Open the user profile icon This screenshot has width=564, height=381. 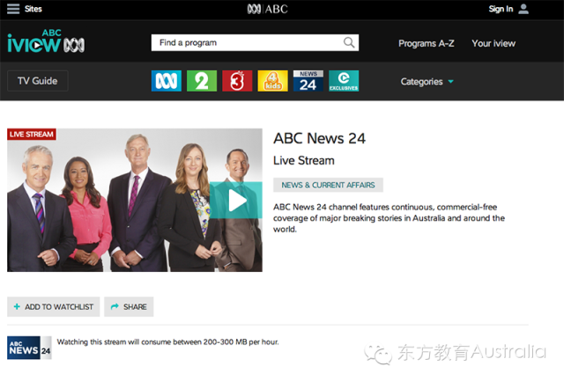point(523,9)
